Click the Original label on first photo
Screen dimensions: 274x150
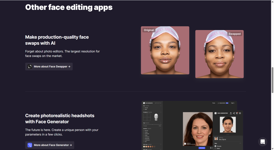[149, 30]
